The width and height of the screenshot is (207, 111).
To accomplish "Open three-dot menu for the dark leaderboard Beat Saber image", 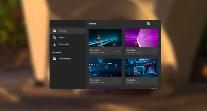I will [117, 81].
